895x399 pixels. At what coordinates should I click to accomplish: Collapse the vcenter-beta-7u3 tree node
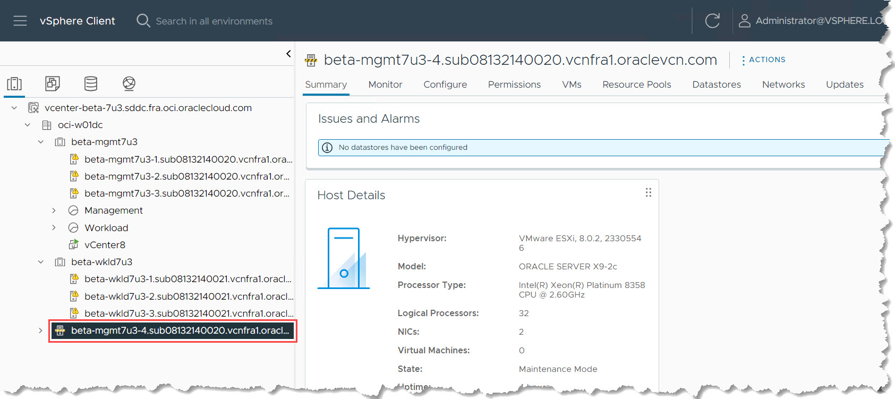tap(14, 108)
